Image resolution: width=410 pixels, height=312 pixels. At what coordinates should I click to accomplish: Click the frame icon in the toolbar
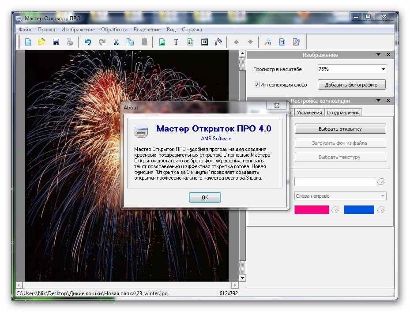point(204,42)
